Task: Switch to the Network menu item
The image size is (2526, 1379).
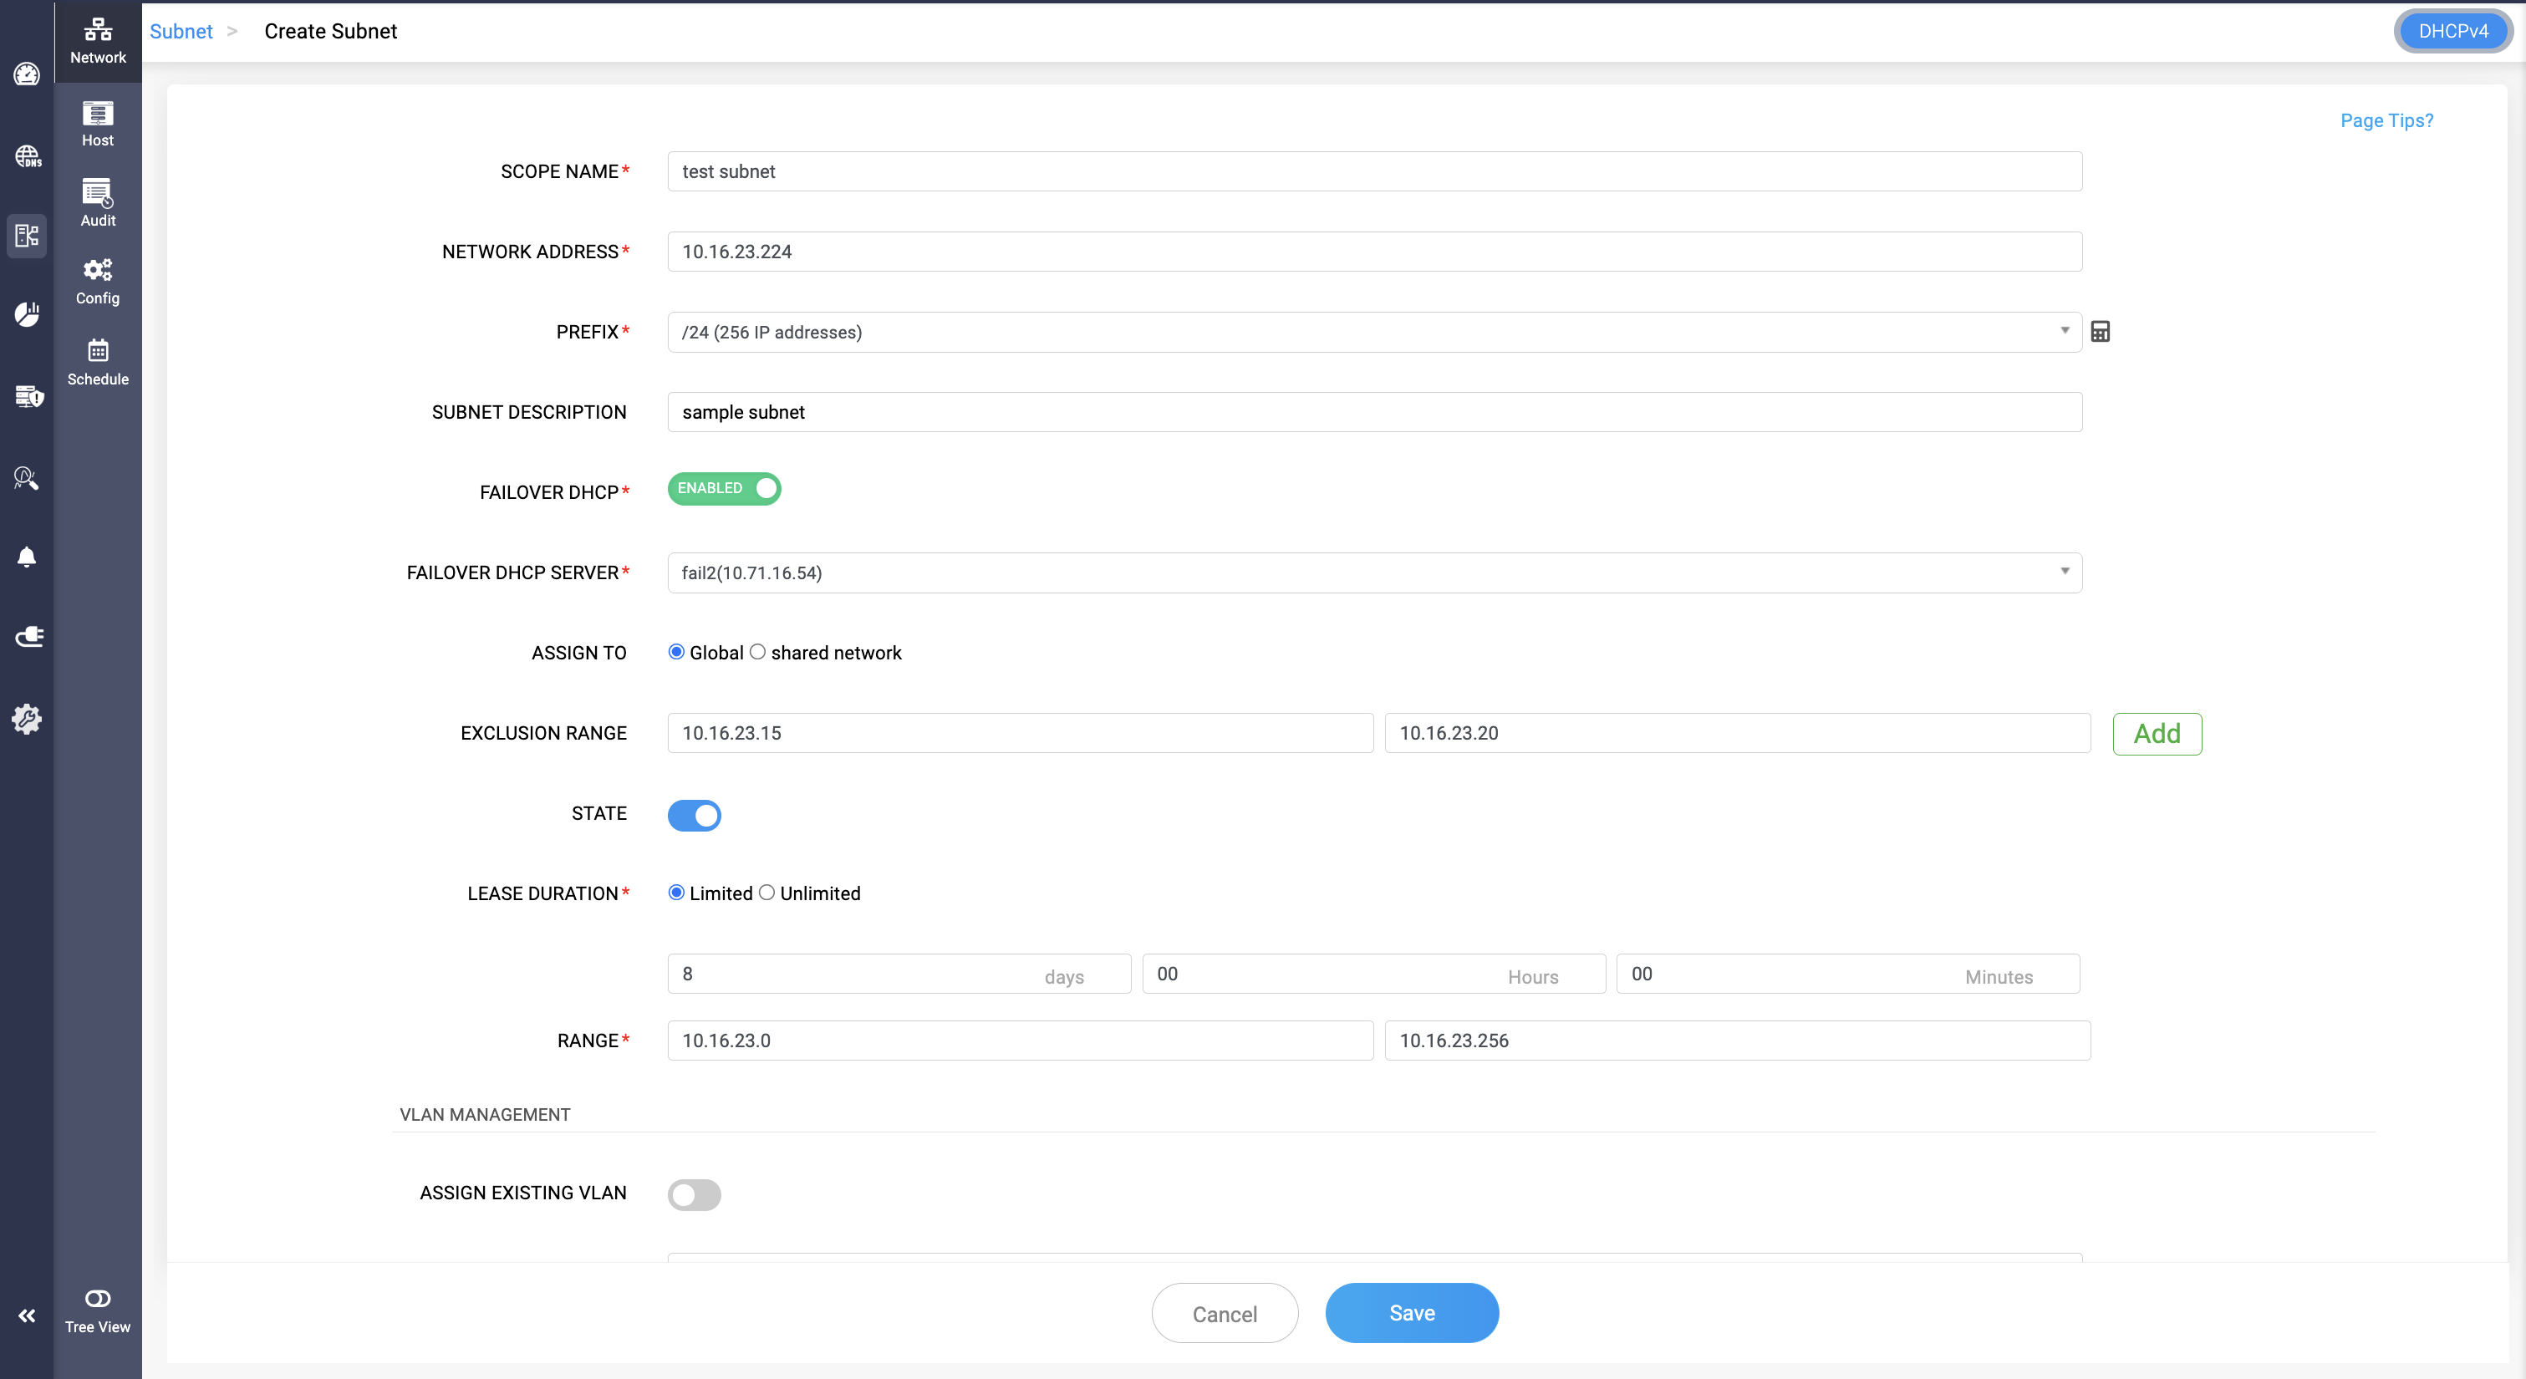Action: click(x=97, y=40)
